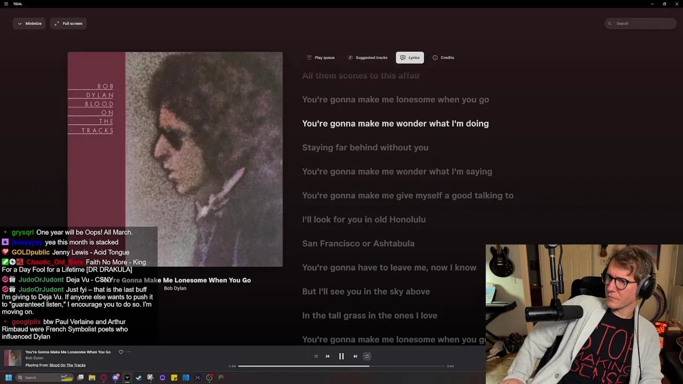Open Opera browser from taskbar
The width and height of the screenshot is (683, 384).
click(104, 378)
